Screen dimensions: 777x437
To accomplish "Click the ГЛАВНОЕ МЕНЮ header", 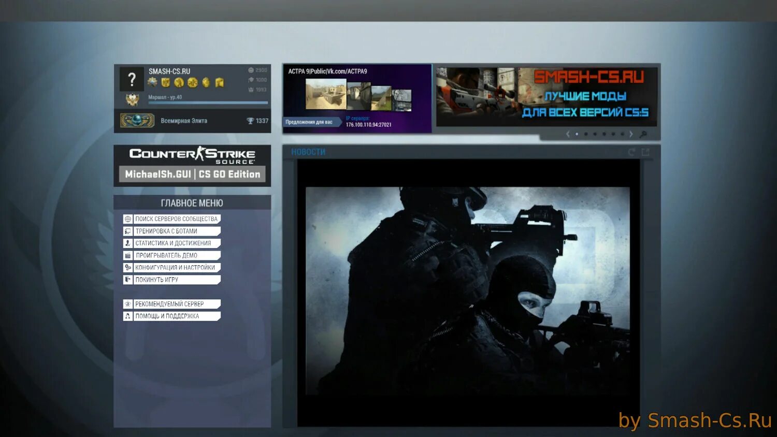I will (192, 203).
